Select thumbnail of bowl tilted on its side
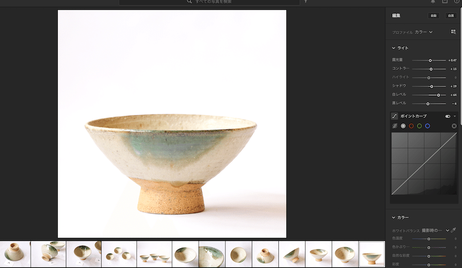The image size is (462, 268). [292, 254]
